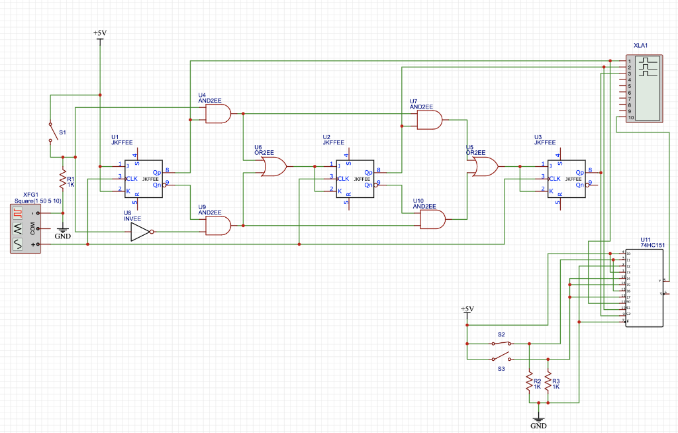Select the U6 OR gate symbol
The image size is (678, 433).
(x=273, y=167)
